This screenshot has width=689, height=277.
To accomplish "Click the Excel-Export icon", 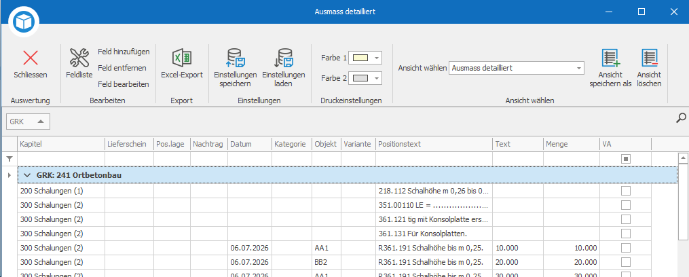I will pos(182,58).
